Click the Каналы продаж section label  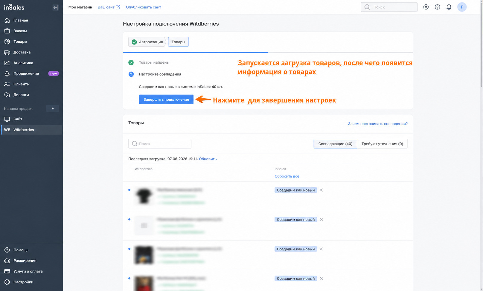[x=18, y=108]
